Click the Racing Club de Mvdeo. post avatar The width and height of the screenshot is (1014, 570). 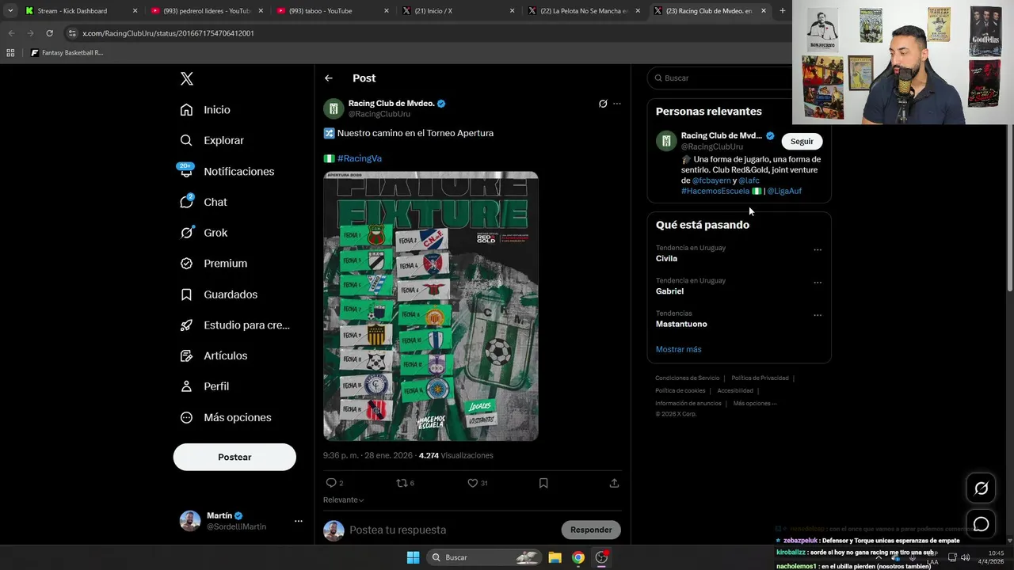click(x=334, y=108)
